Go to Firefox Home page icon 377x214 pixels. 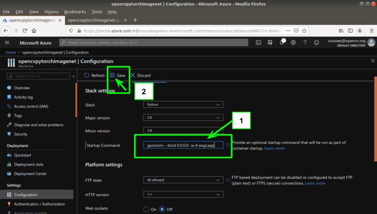coord(34,31)
